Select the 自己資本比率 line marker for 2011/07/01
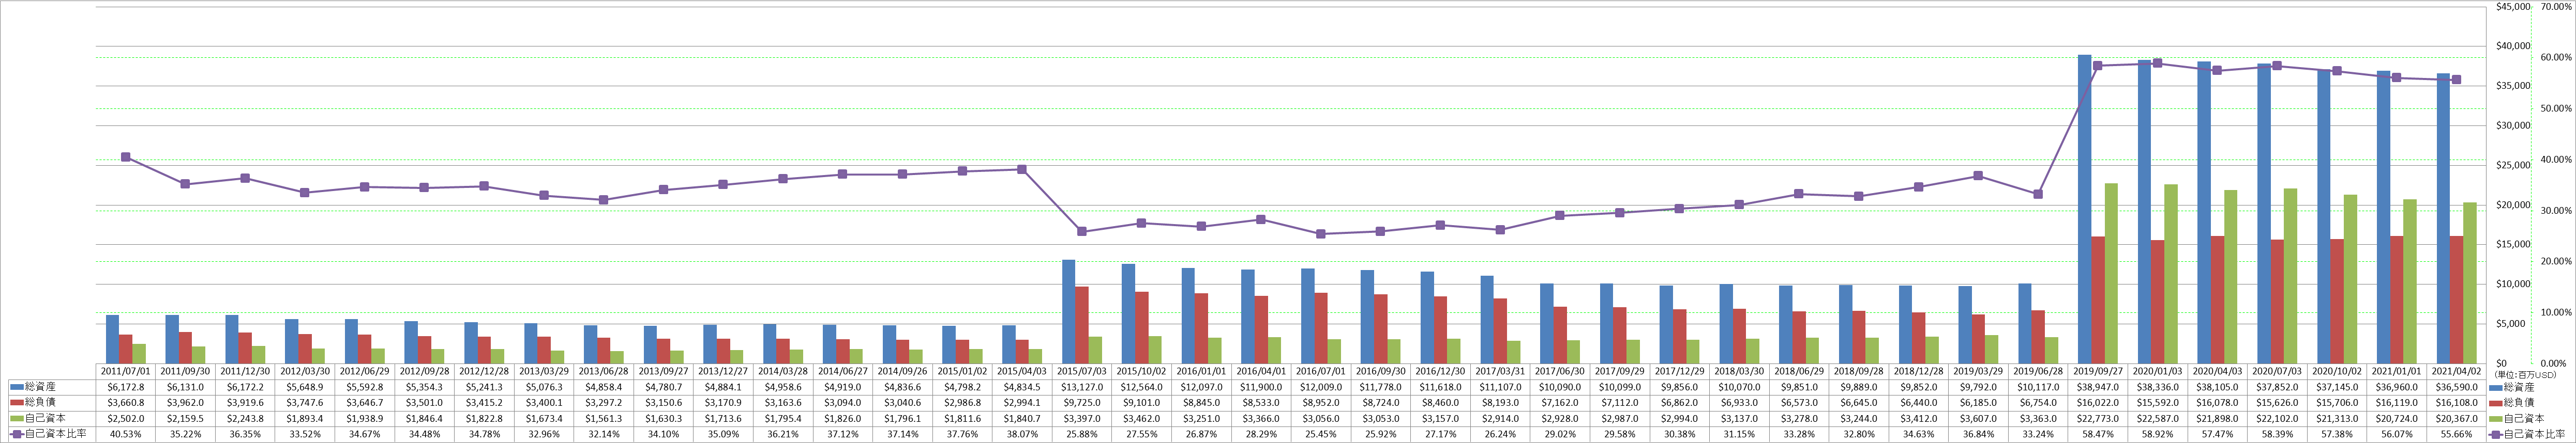Screen dimensions: 2576x443 (125, 156)
